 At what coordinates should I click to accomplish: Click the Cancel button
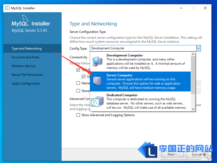point(197,155)
